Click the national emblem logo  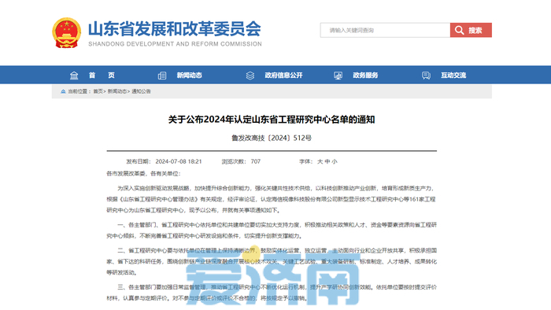point(66,32)
